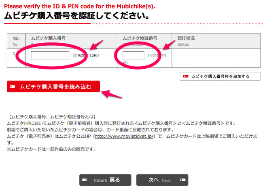Click the (半角数字10桁) hint text
Viewport: 263px width, 189px height.
[85, 55]
